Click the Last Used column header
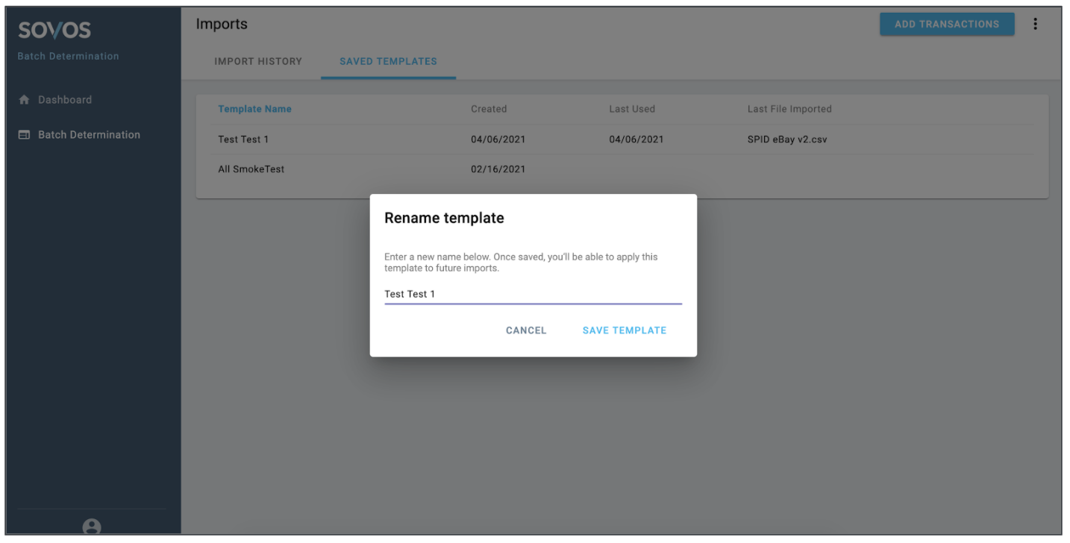 tap(631, 109)
